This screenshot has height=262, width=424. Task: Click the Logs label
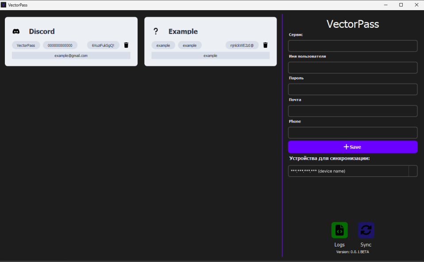coord(339,245)
